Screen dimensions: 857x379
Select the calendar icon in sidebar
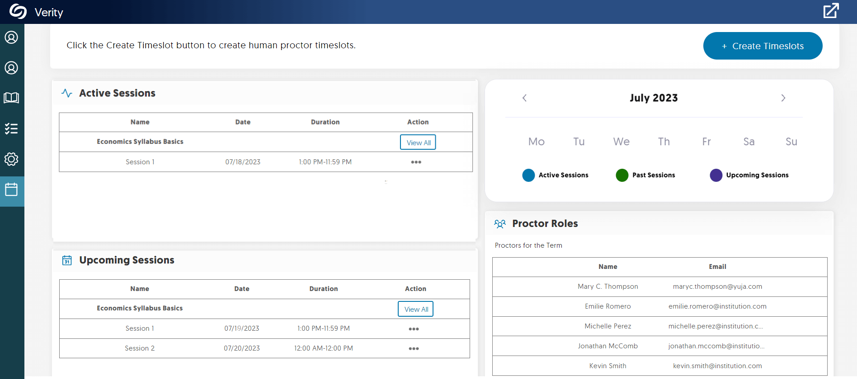coord(11,189)
